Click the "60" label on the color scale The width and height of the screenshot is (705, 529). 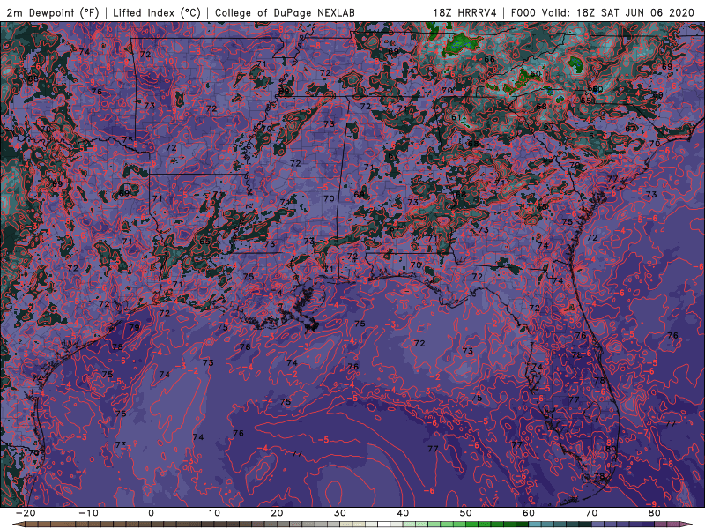[x=529, y=513]
